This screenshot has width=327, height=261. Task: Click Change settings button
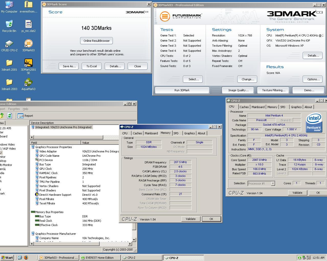coord(248,79)
